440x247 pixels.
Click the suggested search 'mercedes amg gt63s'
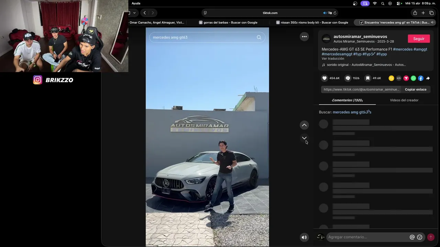point(352,112)
